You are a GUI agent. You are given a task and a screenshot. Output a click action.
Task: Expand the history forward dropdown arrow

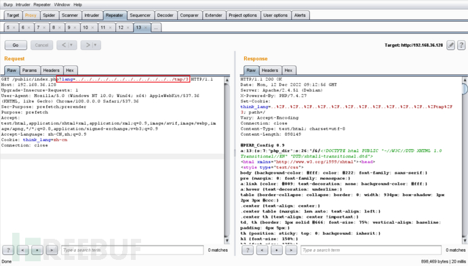95,45
